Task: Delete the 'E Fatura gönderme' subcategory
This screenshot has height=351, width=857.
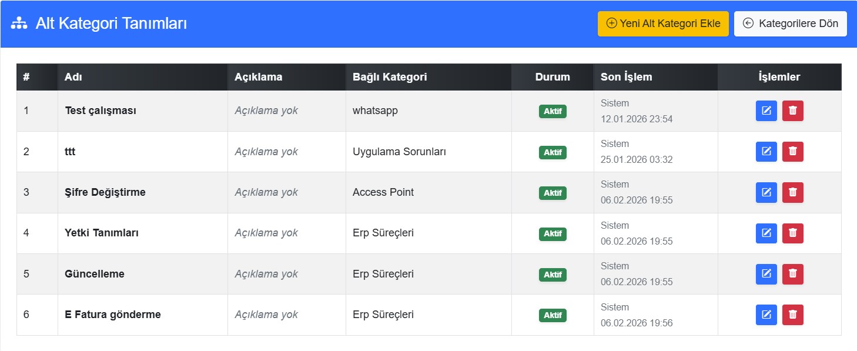Action: click(x=792, y=315)
